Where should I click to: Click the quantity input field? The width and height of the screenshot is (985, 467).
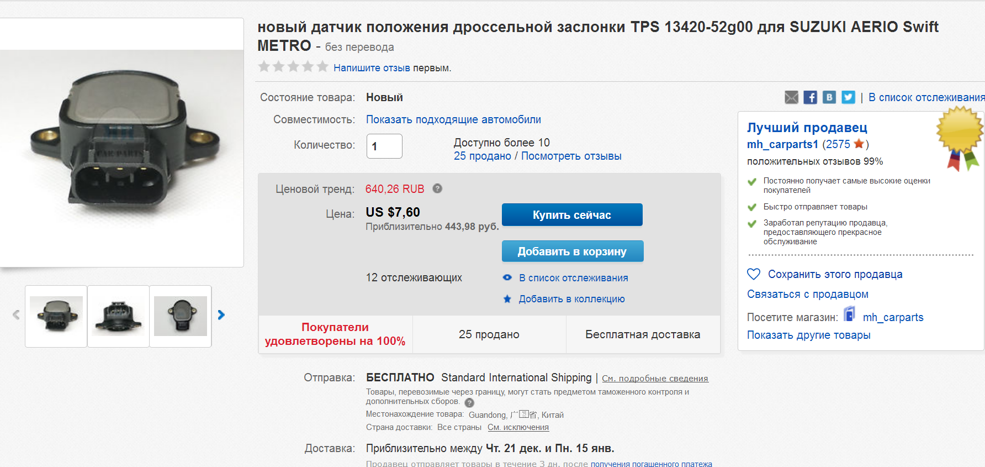pyautogui.click(x=384, y=146)
